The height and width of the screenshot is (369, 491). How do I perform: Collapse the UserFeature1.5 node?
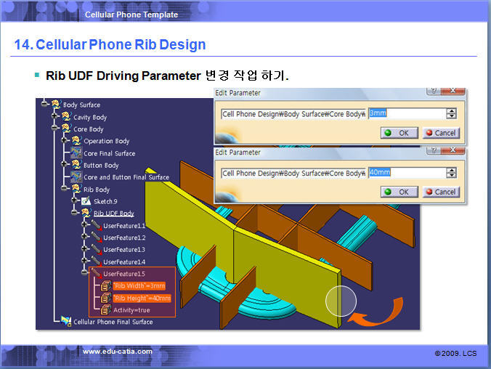85,274
